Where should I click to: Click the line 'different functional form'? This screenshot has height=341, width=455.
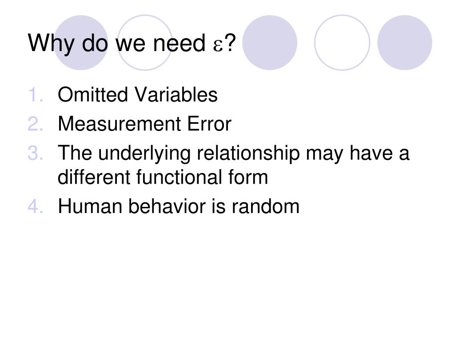[163, 177]
